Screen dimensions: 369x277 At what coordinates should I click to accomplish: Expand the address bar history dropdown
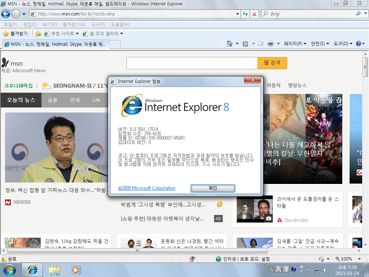(x=237, y=14)
